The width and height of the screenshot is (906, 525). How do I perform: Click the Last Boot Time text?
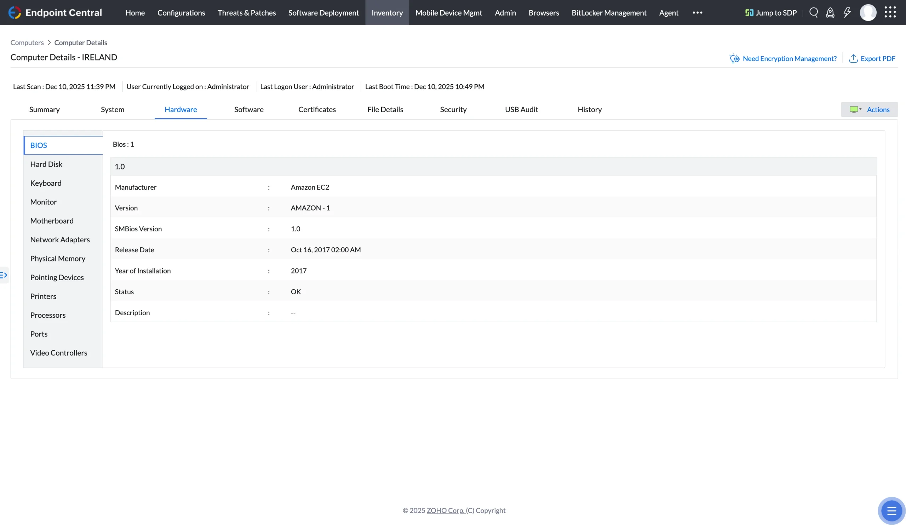coord(425,86)
